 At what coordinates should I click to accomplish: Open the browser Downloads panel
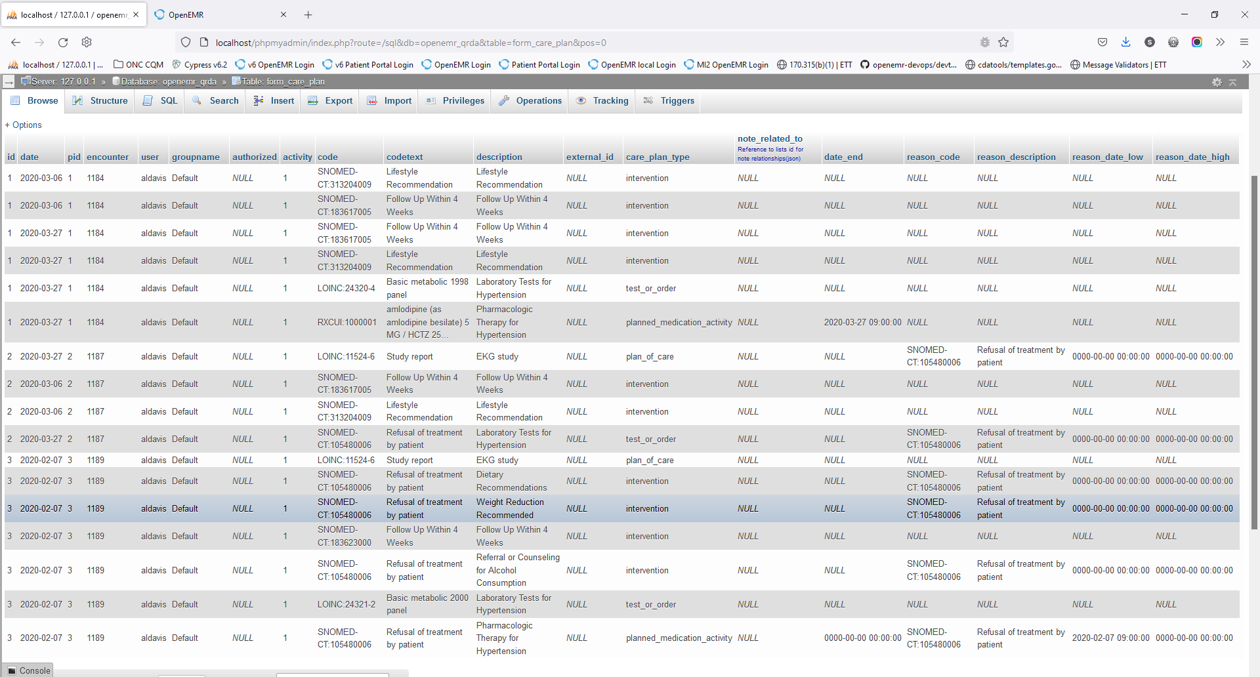point(1126,42)
